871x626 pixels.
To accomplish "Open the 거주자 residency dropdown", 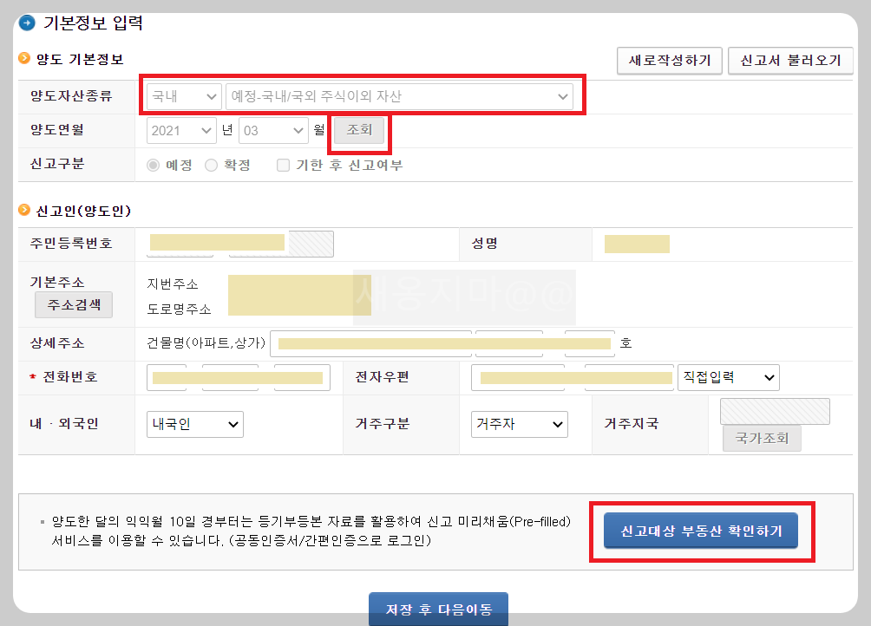I will point(519,424).
